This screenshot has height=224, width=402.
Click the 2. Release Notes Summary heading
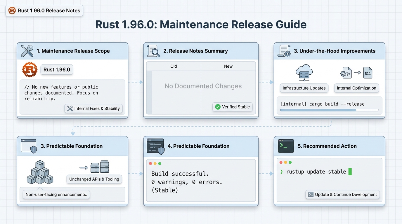click(195, 51)
